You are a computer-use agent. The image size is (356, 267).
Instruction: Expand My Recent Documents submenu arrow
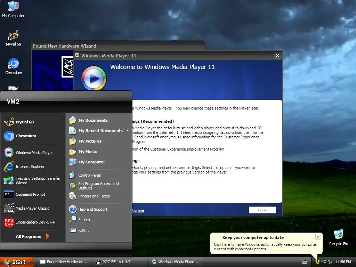coord(127,131)
